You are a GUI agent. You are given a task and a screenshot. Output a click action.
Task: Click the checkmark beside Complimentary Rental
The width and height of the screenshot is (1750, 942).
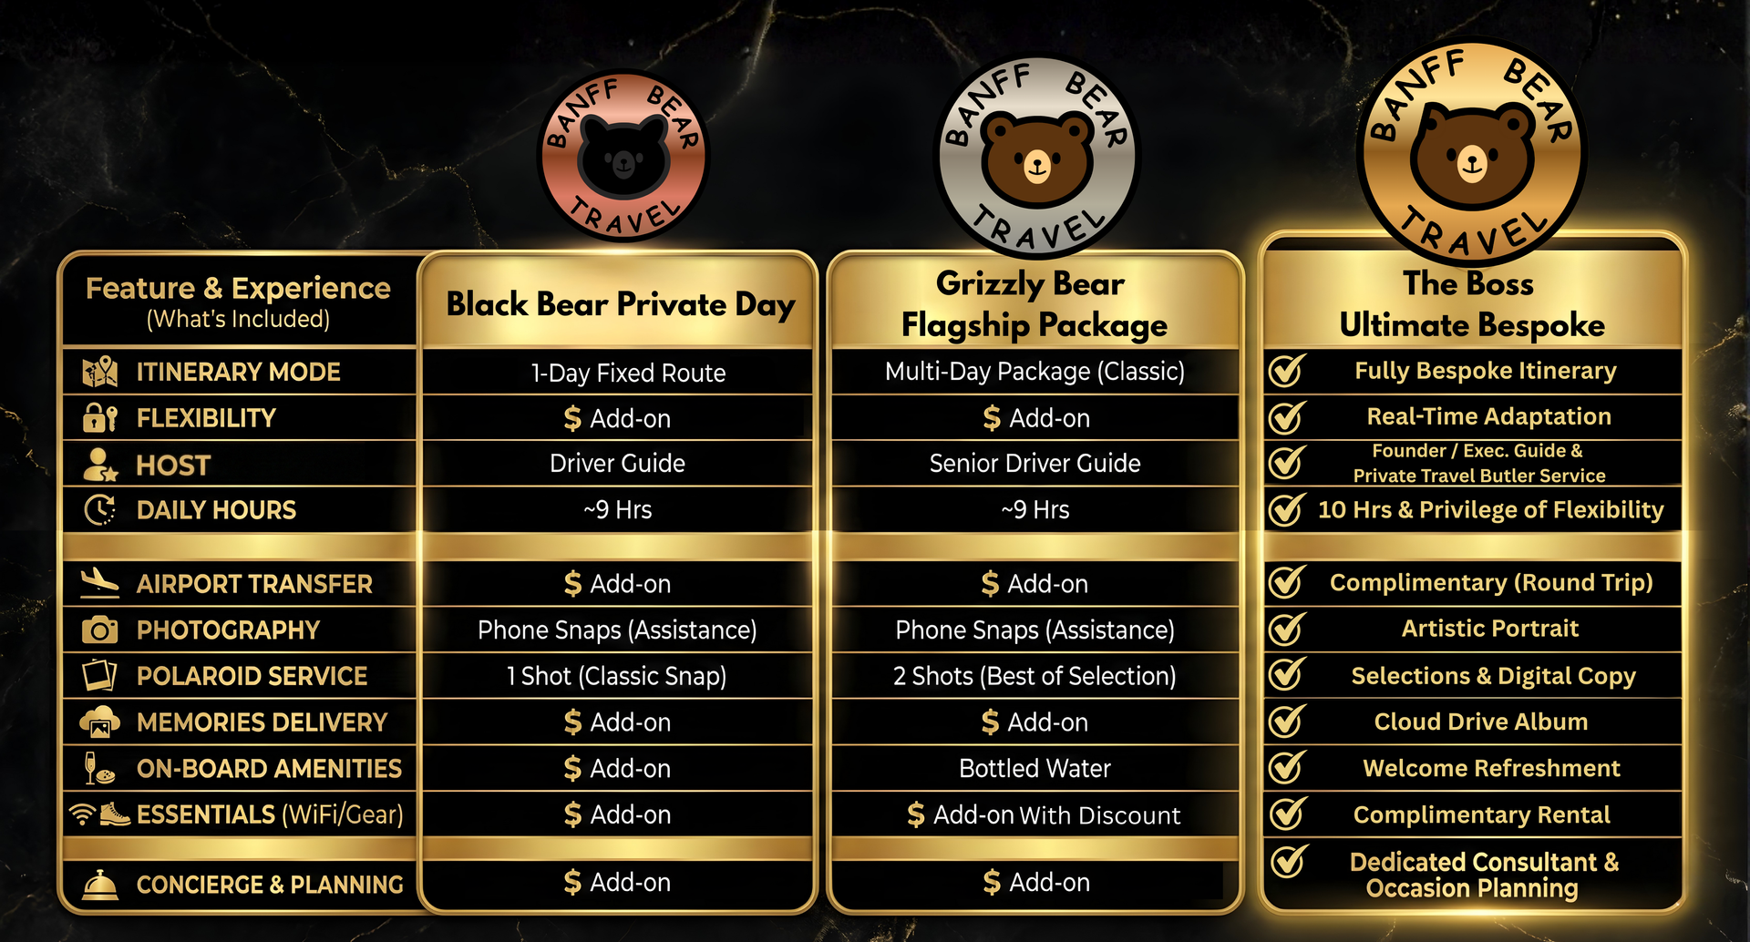1286,814
